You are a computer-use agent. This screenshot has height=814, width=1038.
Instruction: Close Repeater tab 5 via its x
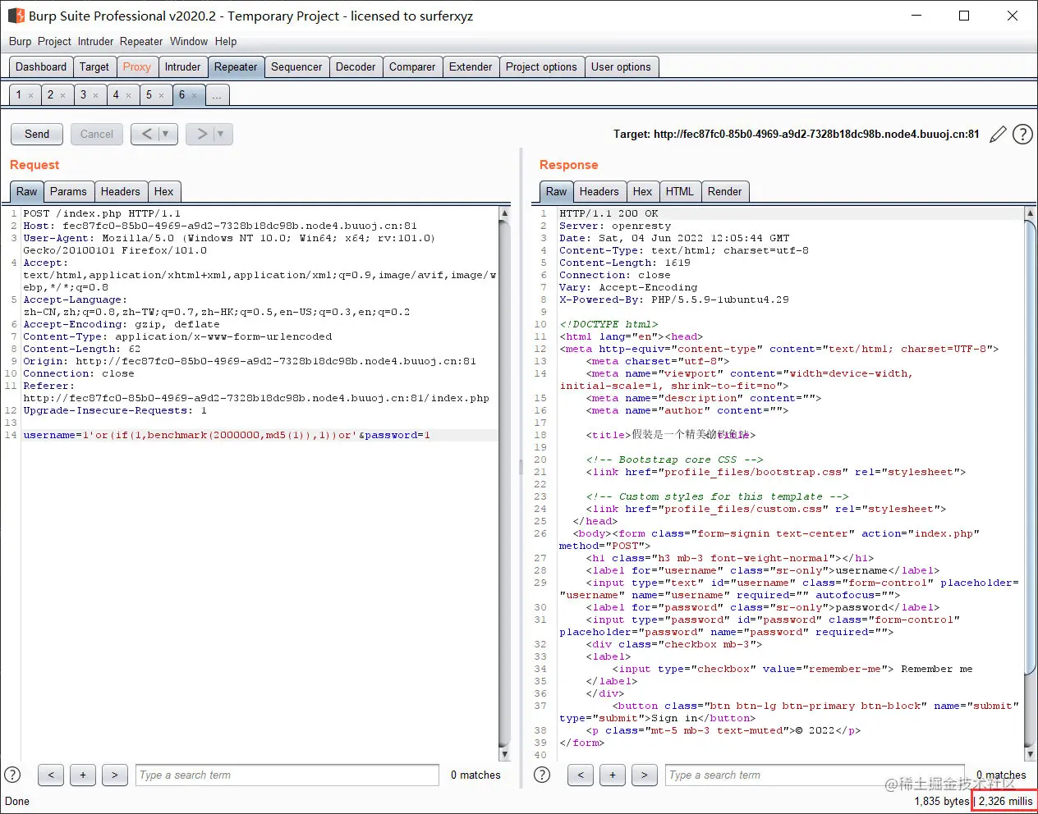coord(161,95)
